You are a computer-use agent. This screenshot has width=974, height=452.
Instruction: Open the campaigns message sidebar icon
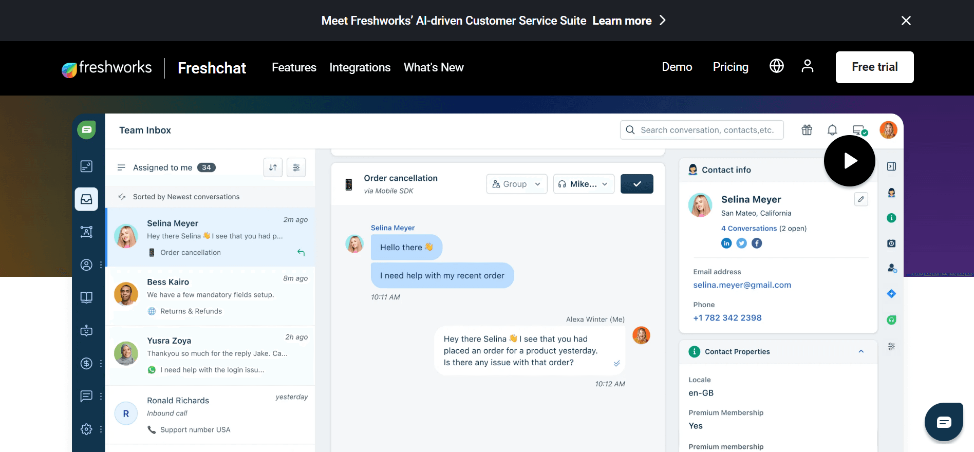[x=86, y=396]
